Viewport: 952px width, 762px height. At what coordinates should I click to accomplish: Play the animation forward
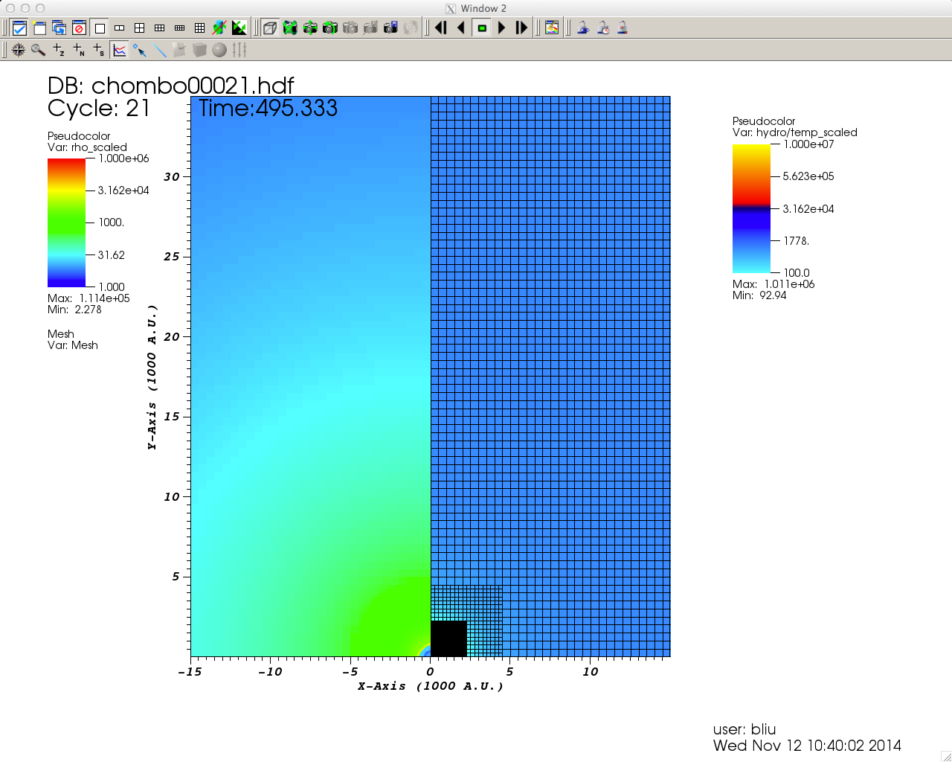[x=501, y=28]
